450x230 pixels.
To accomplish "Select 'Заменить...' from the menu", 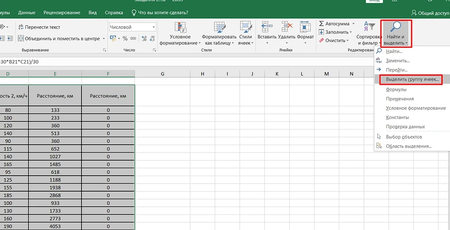I will tap(397, 60).
